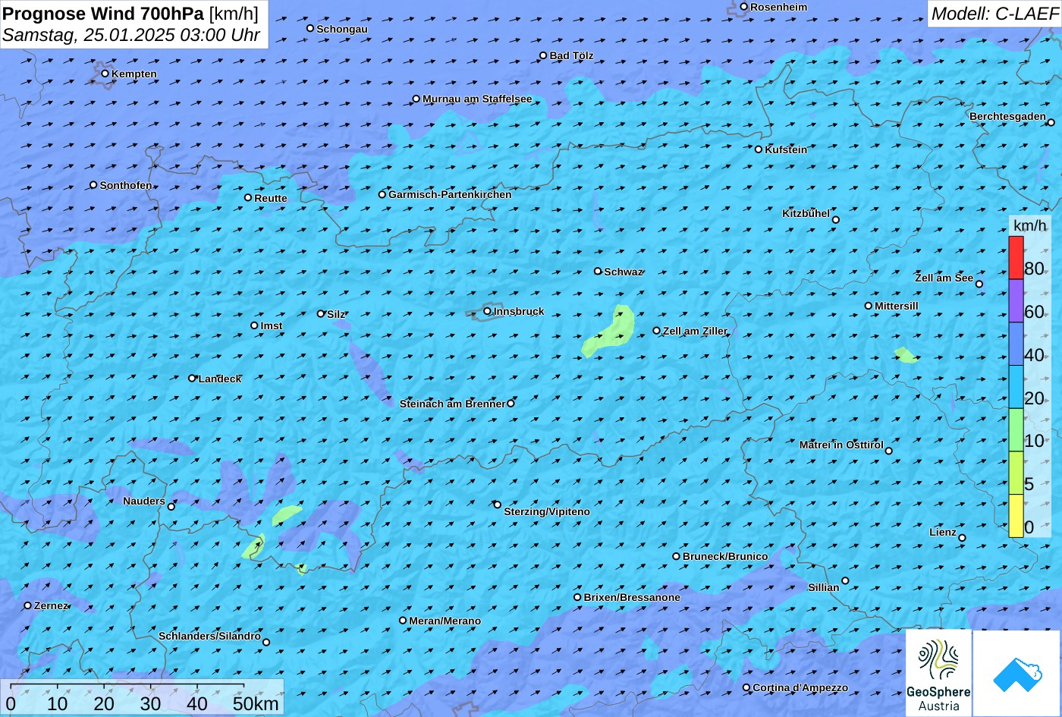Viewport: 1062px width, 717px height.
Task: Click the Steinach am Brenner label
Action: pyautogui.click(x=452, y=404)
